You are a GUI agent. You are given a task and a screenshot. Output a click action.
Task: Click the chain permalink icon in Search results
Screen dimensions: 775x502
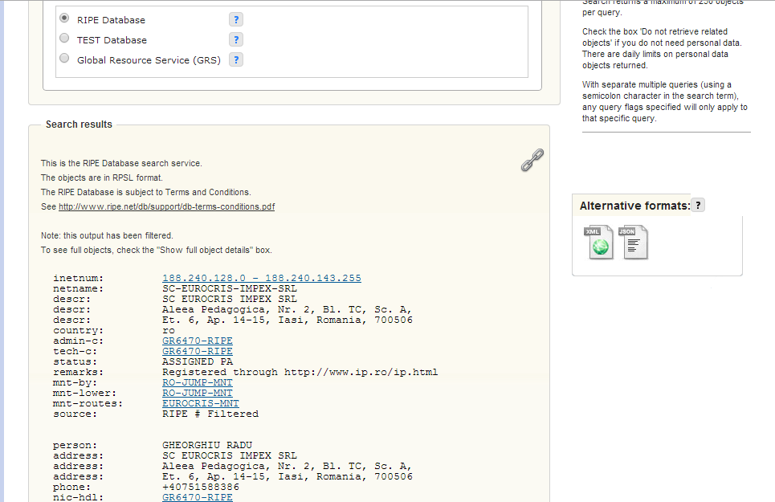(x=532, y=160)
